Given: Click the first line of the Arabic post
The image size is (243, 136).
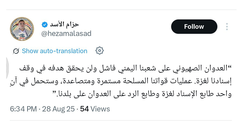Looking at the screenshot, I should pos(125,68).
